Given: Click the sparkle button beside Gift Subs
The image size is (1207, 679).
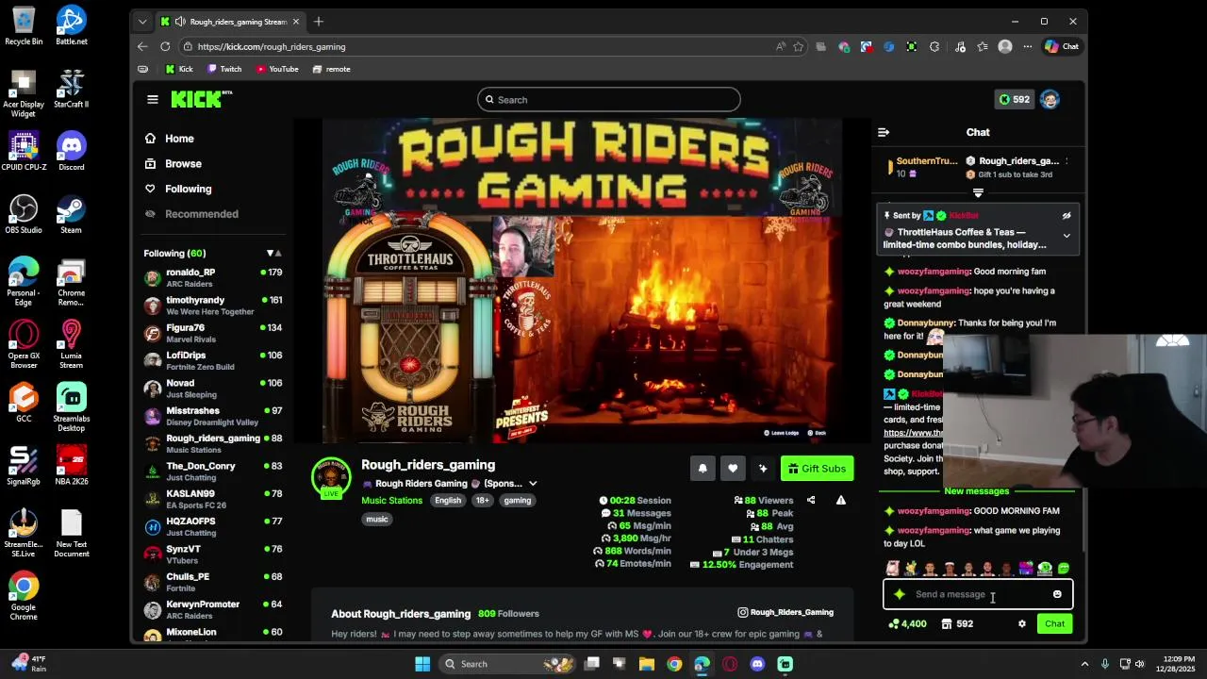Looking at the screenshot, I should pyautogui.click(x=763, y=469).
